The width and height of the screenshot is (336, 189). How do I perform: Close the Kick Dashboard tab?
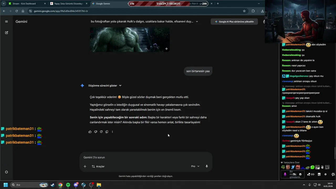pos(45,4)
